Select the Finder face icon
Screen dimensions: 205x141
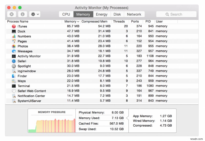pos(14,76)
